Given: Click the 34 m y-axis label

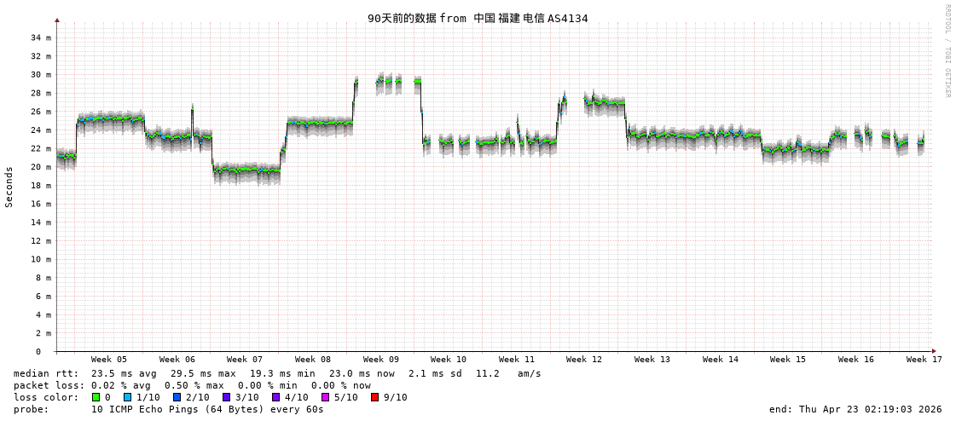Looking at the screenshot, I should tap(41, 37).
